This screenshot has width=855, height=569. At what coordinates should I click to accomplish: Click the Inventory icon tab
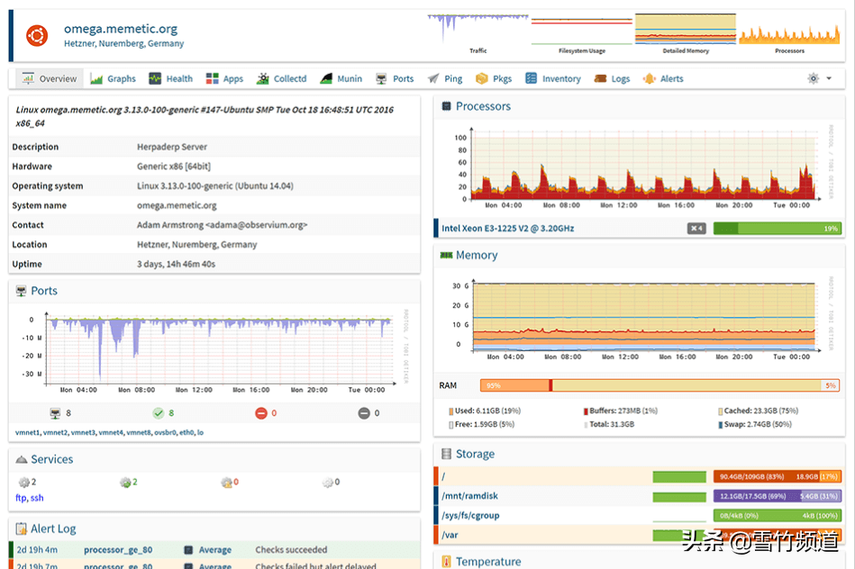(532, 79)
